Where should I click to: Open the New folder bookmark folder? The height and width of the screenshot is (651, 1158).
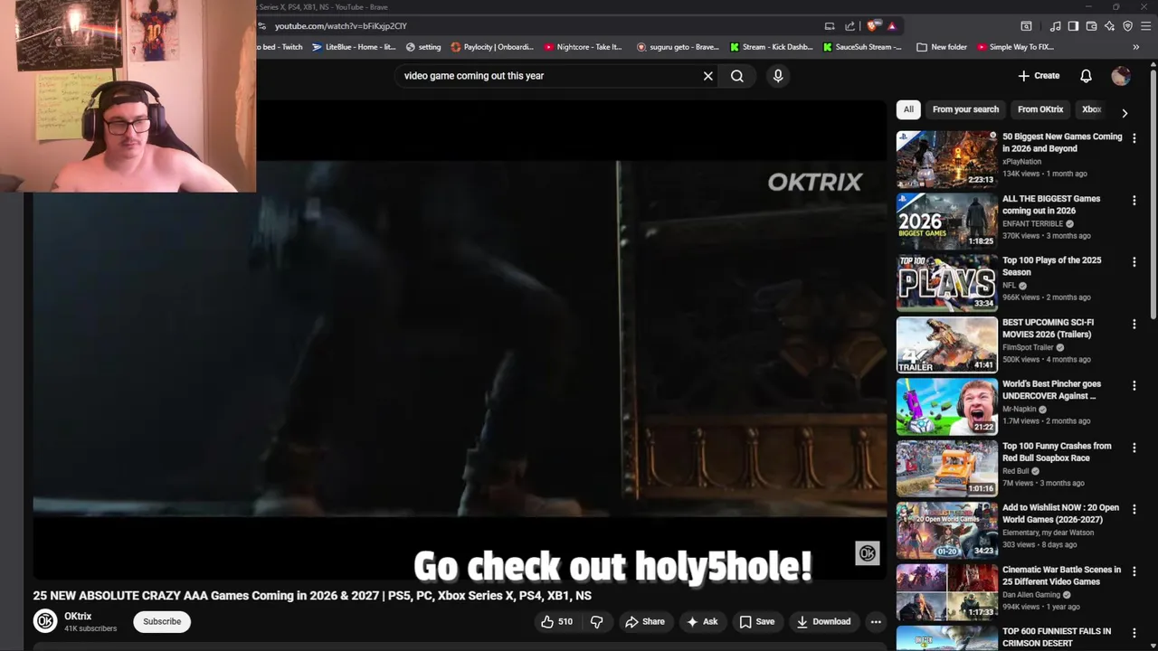point(942,47)
